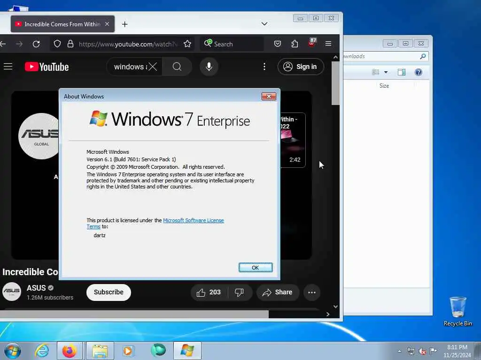Viewport: 481px width, 360px height.
Task: Click the Explorer search magnifier icon
Action: (423, 56)
